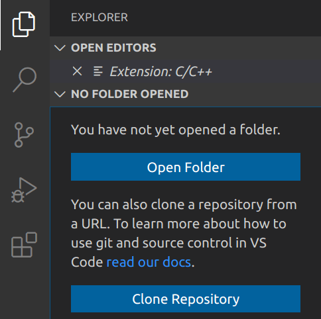Click the Open Folder button

coord(186,167)
